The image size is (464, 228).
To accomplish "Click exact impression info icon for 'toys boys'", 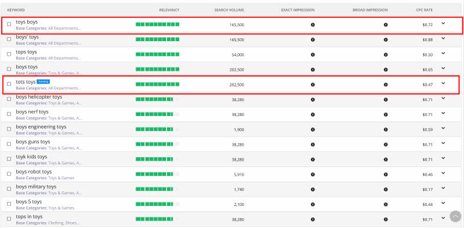I will tap(313, 24).
